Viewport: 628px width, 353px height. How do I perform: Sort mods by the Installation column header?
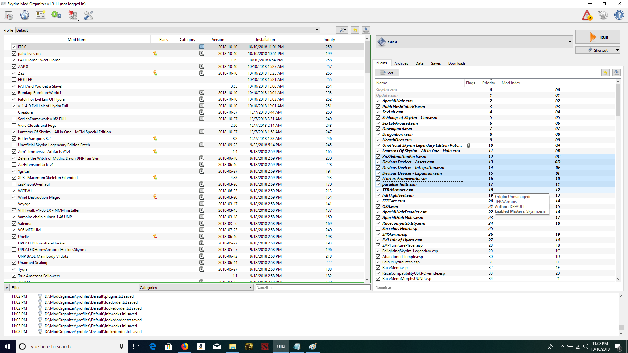(x=265, y=40)
